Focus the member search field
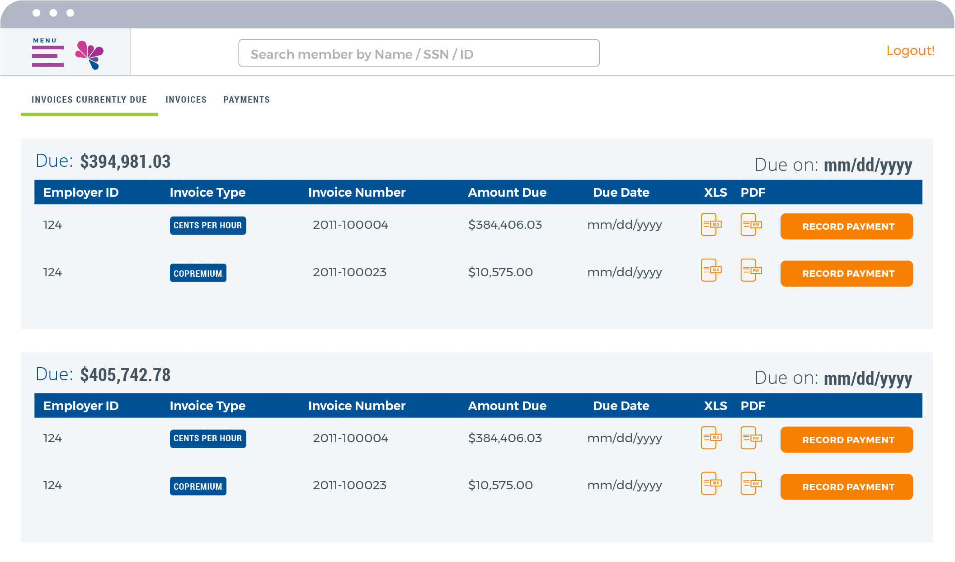 (419, 53)
